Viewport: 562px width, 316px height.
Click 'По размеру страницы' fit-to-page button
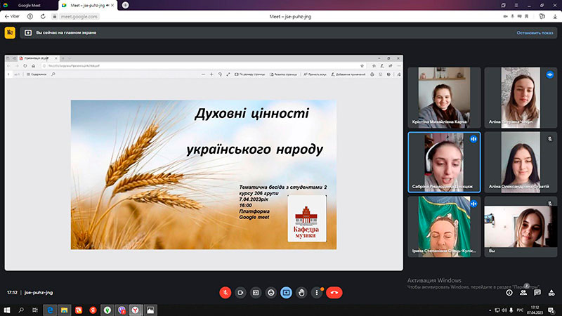pyautogui.click(x=249, y=74)
